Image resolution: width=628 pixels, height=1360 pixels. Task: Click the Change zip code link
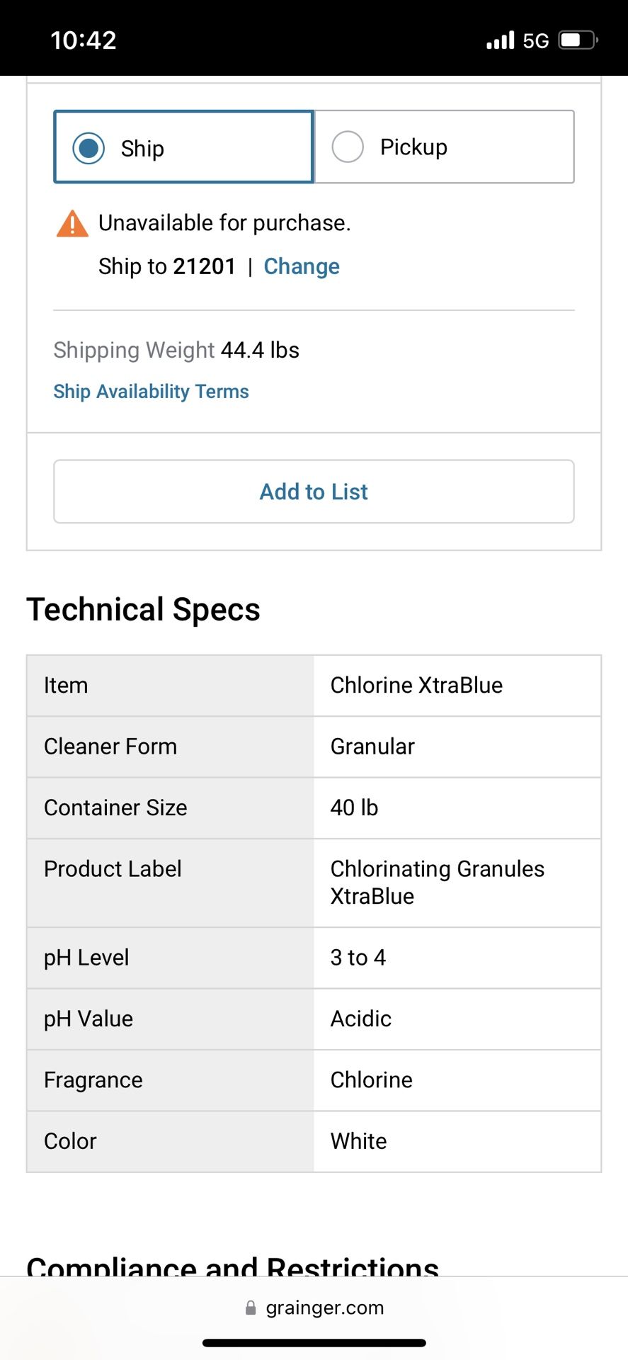302,266
